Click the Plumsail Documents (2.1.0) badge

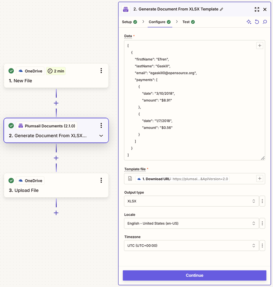[47, 126]
